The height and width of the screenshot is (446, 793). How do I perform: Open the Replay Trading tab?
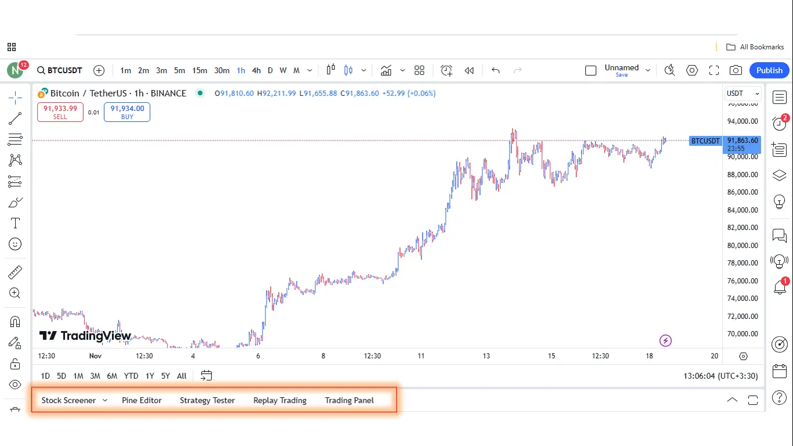click(280, 400)
